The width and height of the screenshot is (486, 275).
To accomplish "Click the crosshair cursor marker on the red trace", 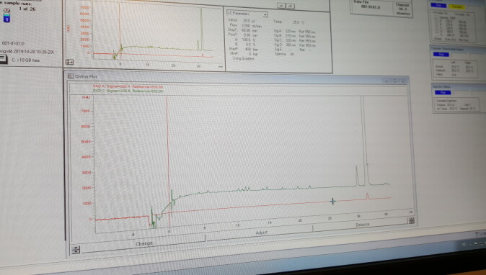I will [x=332, y=202].
